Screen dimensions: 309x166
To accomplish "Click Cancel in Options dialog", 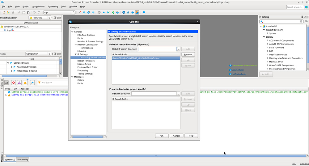I will 176,136.
